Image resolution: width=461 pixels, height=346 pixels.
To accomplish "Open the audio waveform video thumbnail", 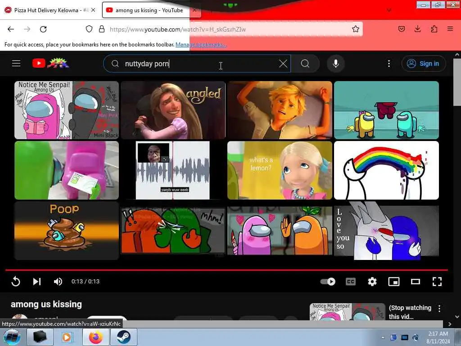I will tap(173, 170).
